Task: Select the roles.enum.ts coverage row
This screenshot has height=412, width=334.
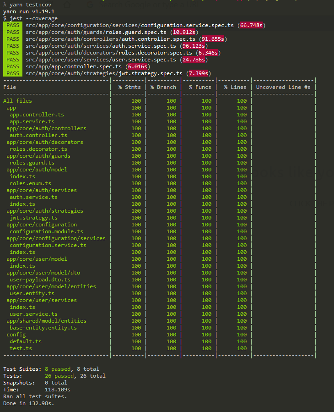Action: (x=30, y=183)
